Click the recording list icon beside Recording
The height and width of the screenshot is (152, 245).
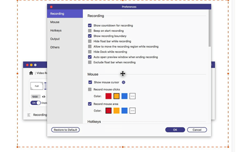29,115
